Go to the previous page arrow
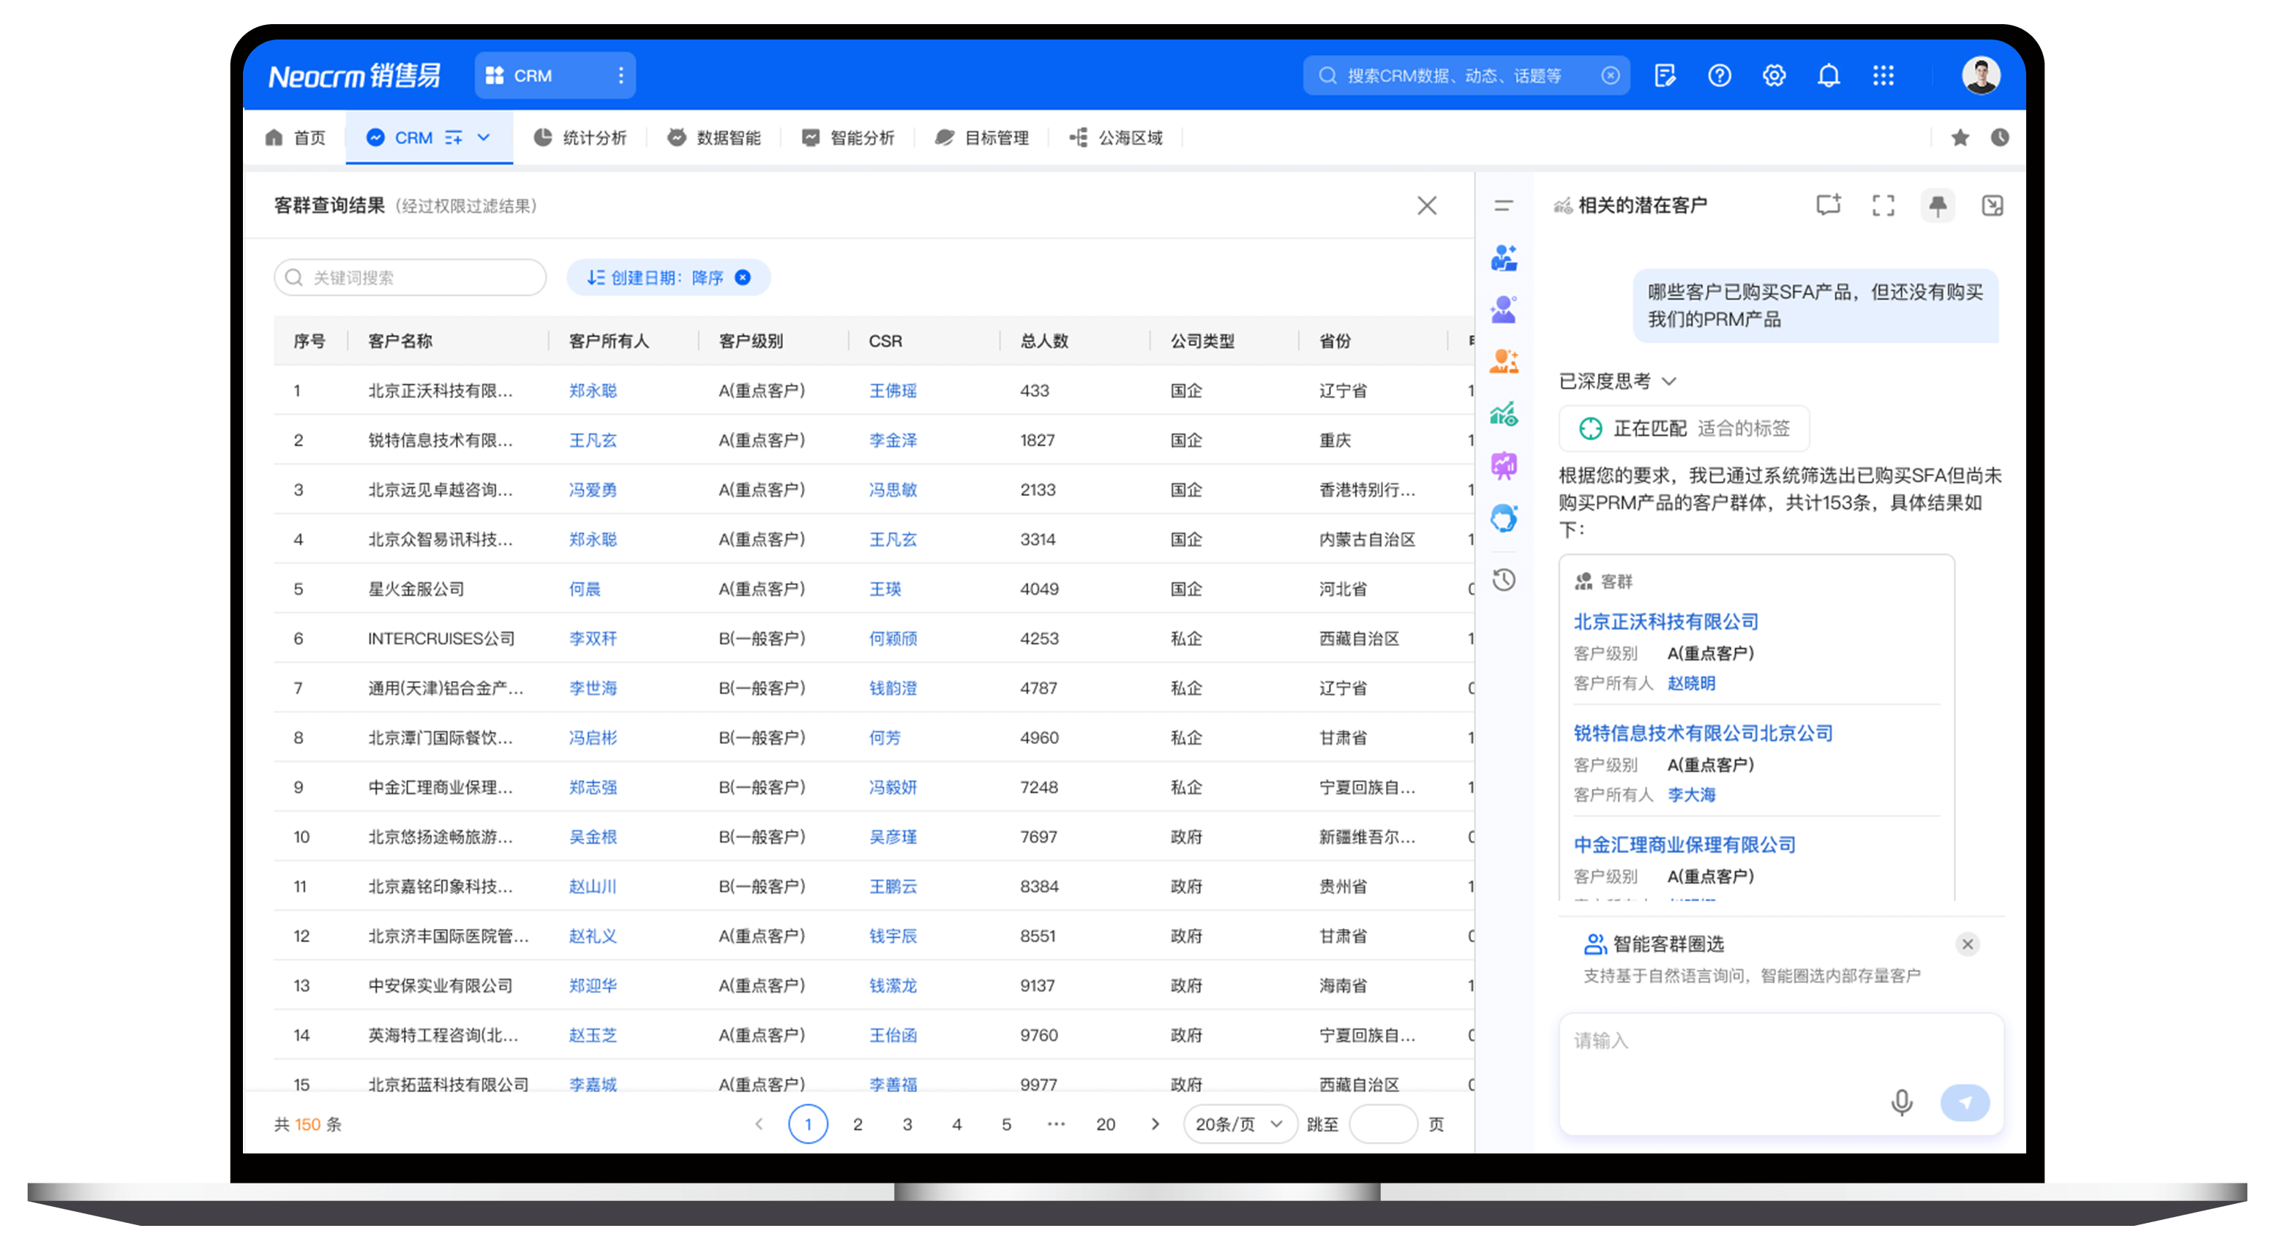The width and height of the screenshot is (2275, 1250). (x=759, y=1123)
